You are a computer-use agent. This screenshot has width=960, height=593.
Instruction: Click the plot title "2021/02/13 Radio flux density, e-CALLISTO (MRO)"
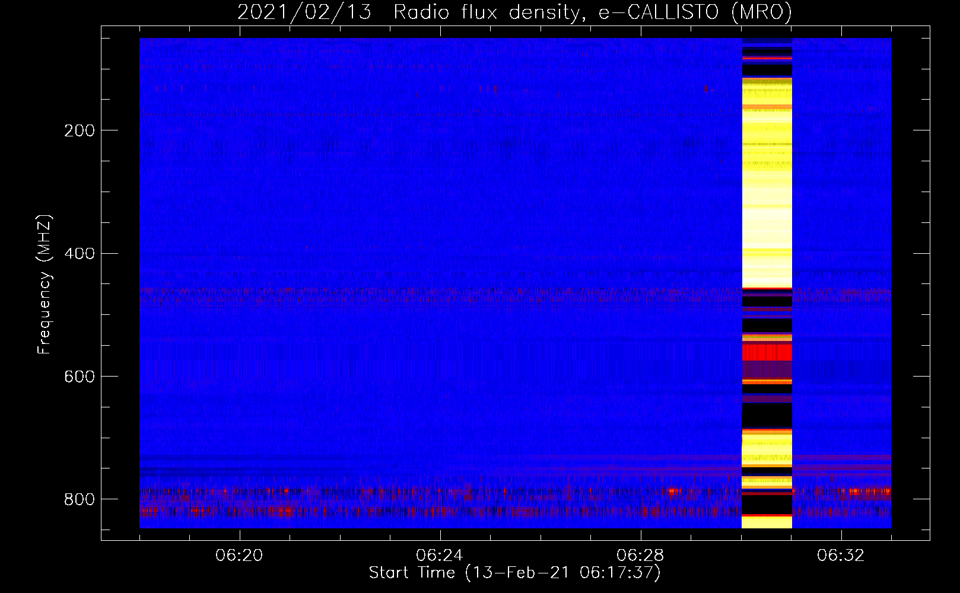(x=514, y=12)
